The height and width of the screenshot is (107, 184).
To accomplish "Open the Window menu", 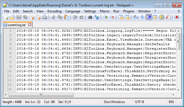I will pos(144,11).
